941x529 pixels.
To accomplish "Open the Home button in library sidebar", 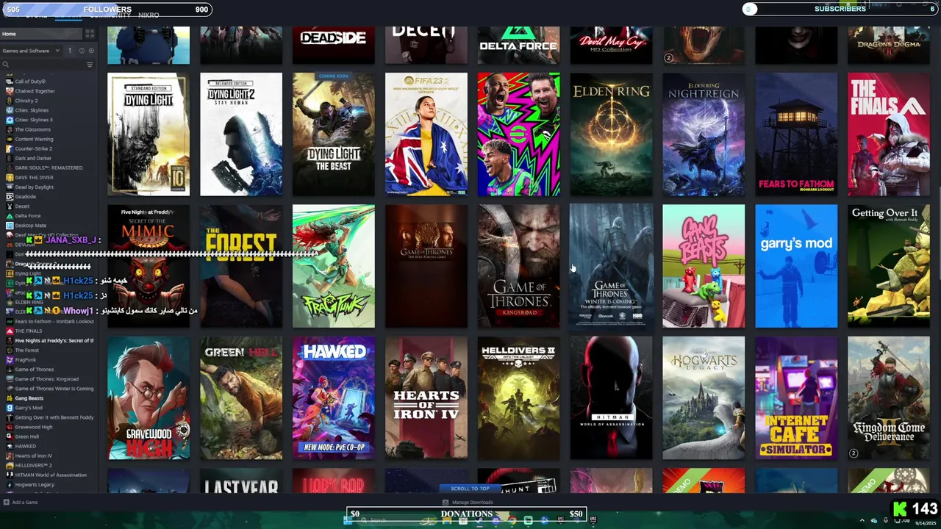I will 40,34.
